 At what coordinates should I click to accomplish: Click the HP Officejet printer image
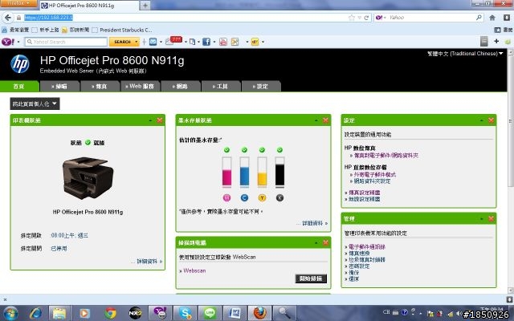(x=88, y=178)
